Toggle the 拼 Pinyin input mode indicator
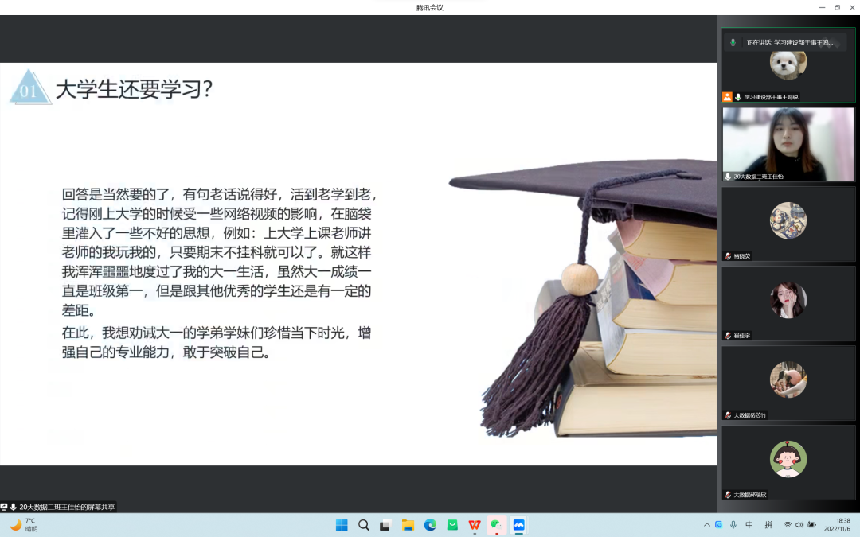860x537 pixels. [768, 525]
